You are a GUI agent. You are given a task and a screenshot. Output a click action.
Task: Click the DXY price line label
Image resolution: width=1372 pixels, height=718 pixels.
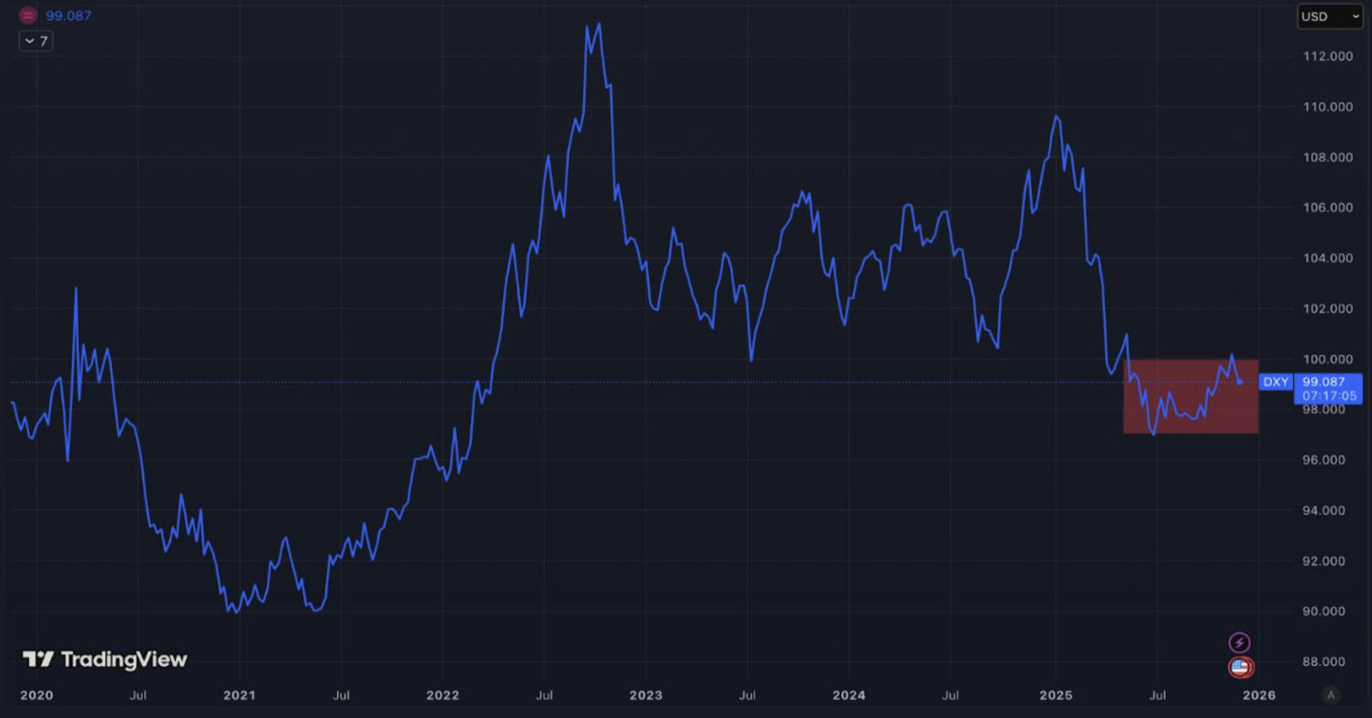(1275, 381)
